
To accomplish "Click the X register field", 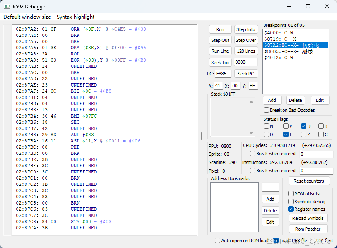I will tap(235, 86).
